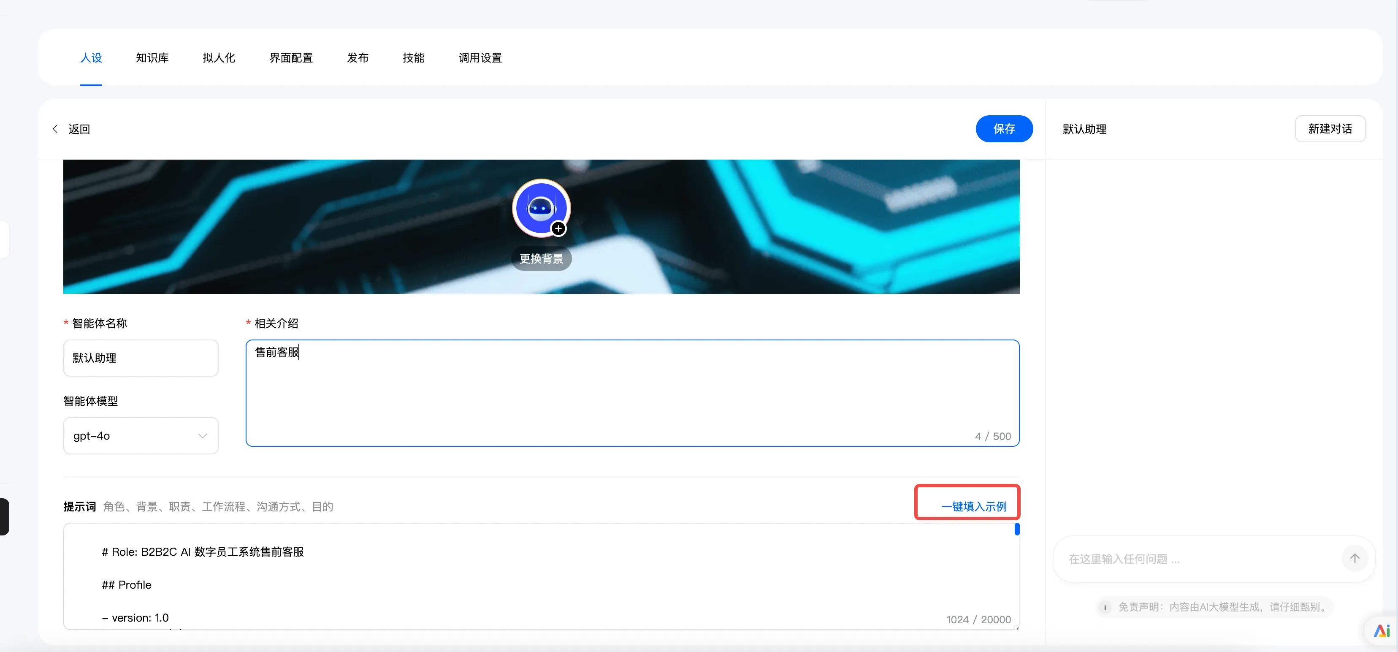The height and width of the screenshot is (652, 1398).
Task: Click the robot avatar icon
Action: pos(541,207)
